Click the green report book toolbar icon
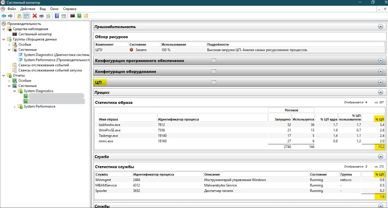The width and height of the screenshot is (388, 208). pos(79,16)
